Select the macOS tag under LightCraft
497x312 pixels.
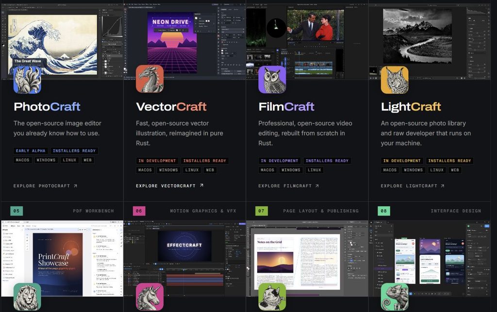390,170
